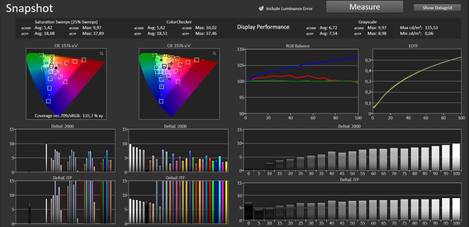Click the 50 grayscale DeltaE 2000 bar
The image size is (469, 227).
[x=352, y=161]
